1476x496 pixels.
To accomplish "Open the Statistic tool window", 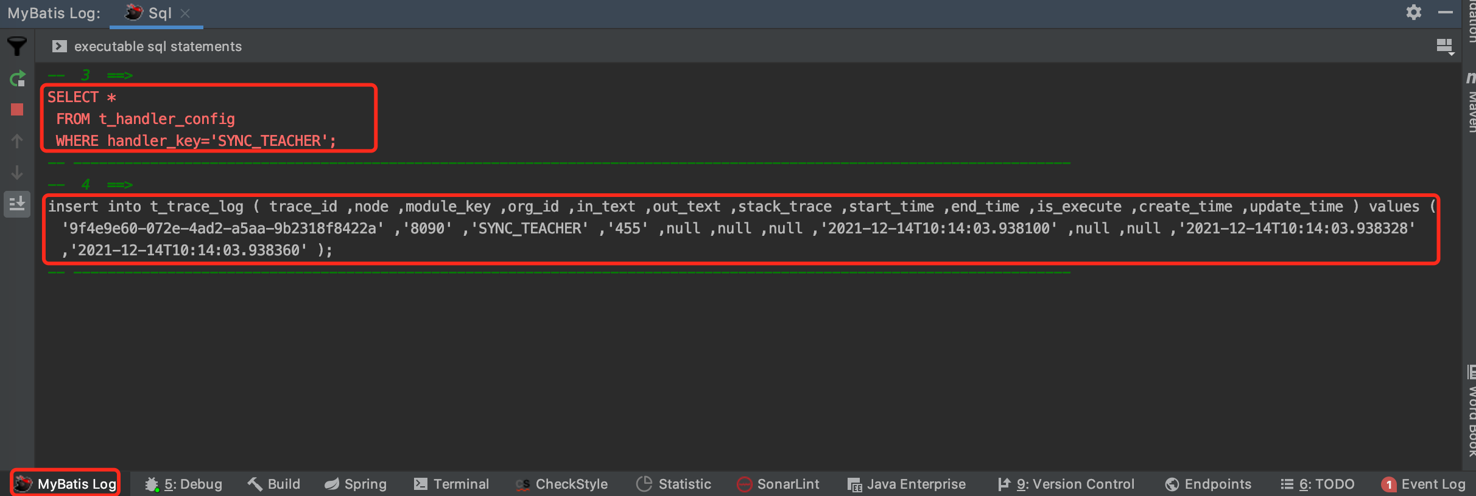I will 673,484.
